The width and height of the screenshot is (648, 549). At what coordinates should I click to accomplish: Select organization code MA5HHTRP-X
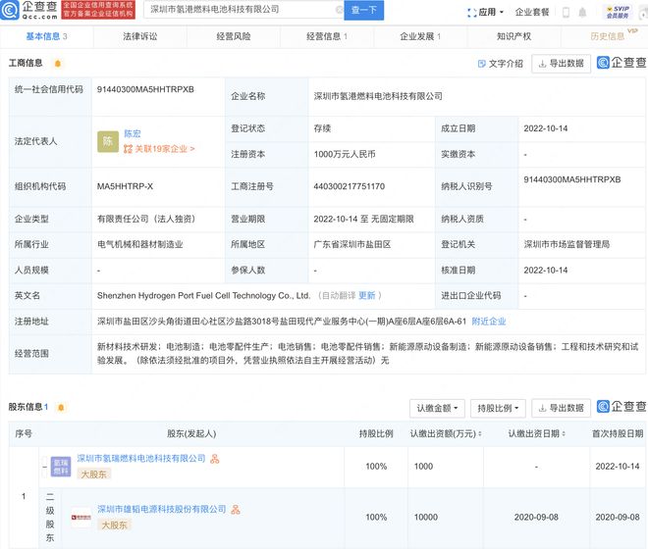click(x=126, y=186)
